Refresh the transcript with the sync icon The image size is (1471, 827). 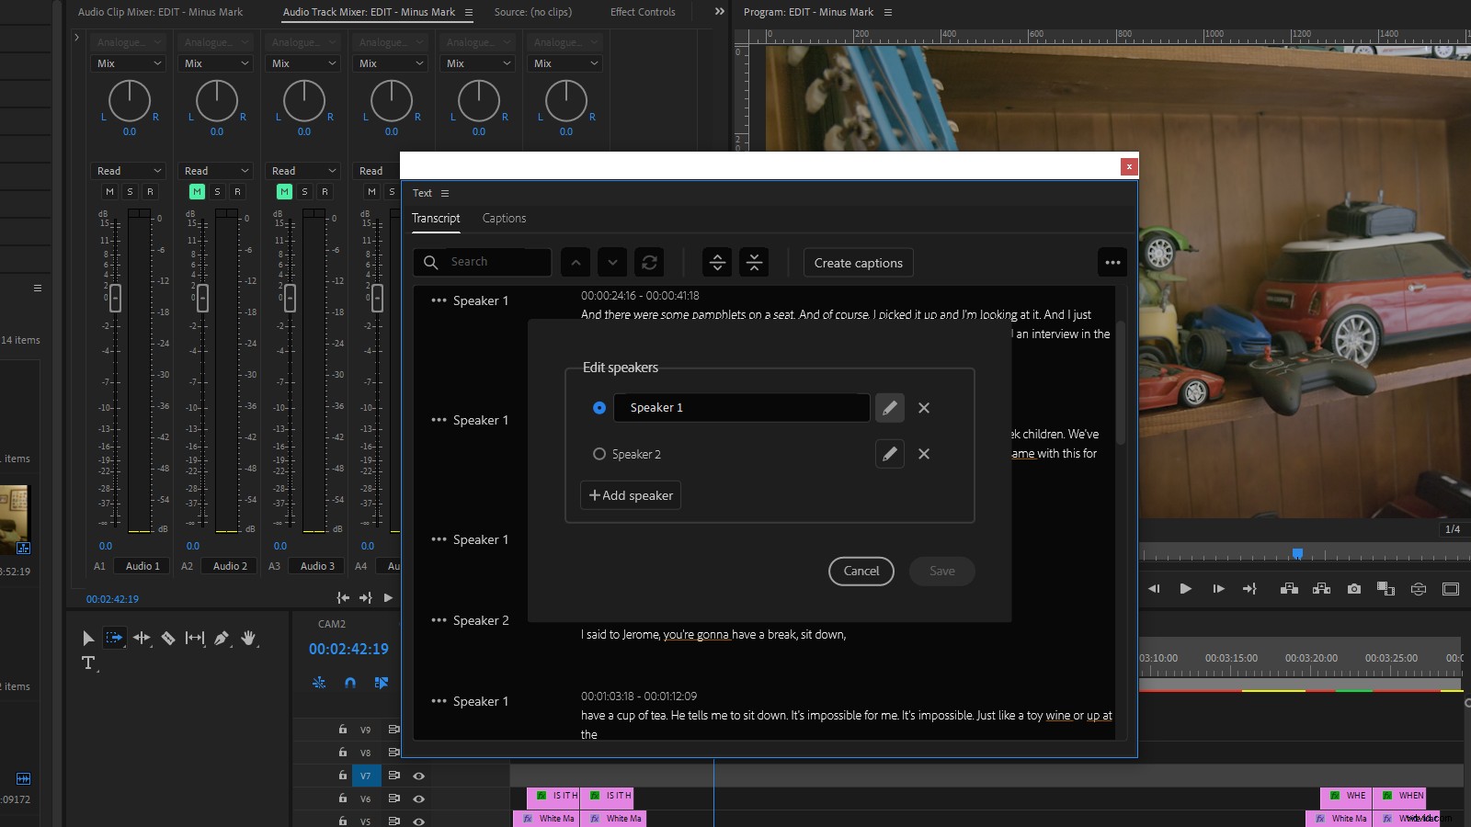click(x=651, y=262)
